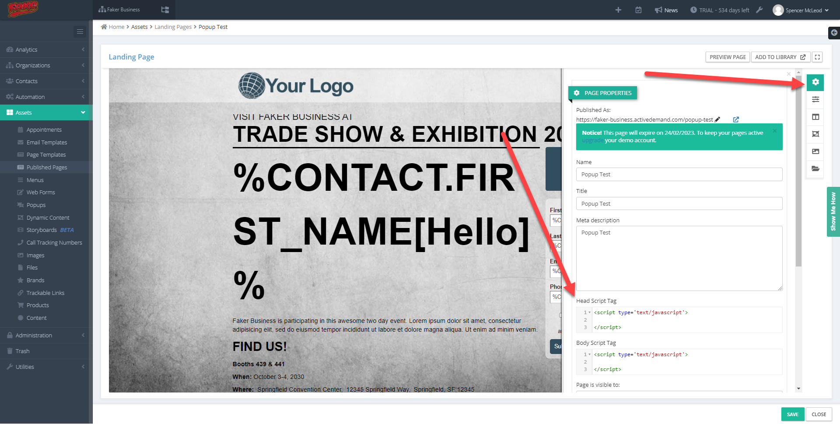
Task: Open Page Templates under Assets
Action: click(46, 155)
